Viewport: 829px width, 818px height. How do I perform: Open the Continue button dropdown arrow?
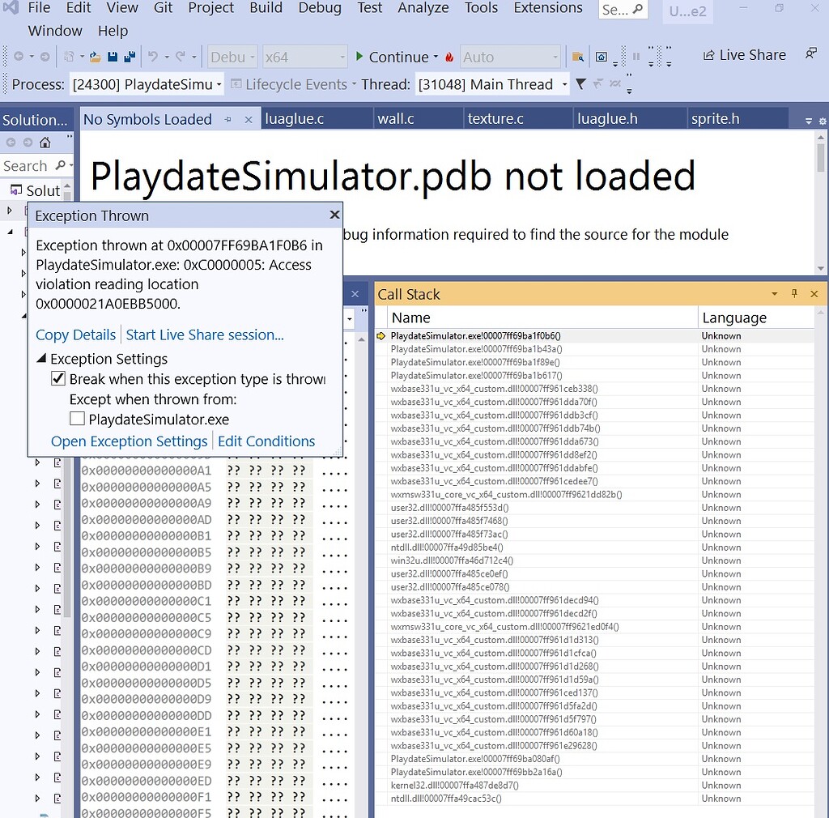[x=436, y=57]
